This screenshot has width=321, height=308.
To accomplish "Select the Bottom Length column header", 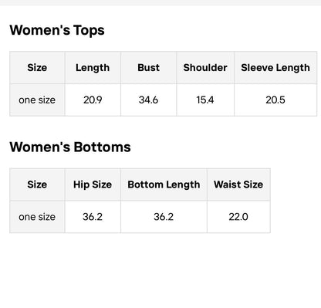I will coord(164,184).
